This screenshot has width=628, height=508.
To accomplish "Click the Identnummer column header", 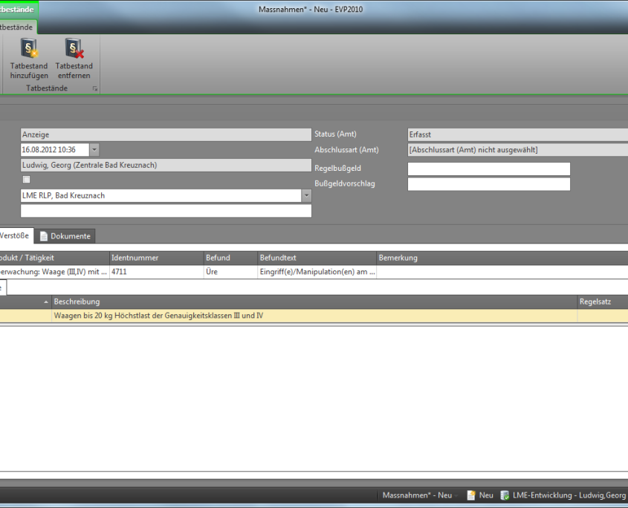I will point(155,258).
